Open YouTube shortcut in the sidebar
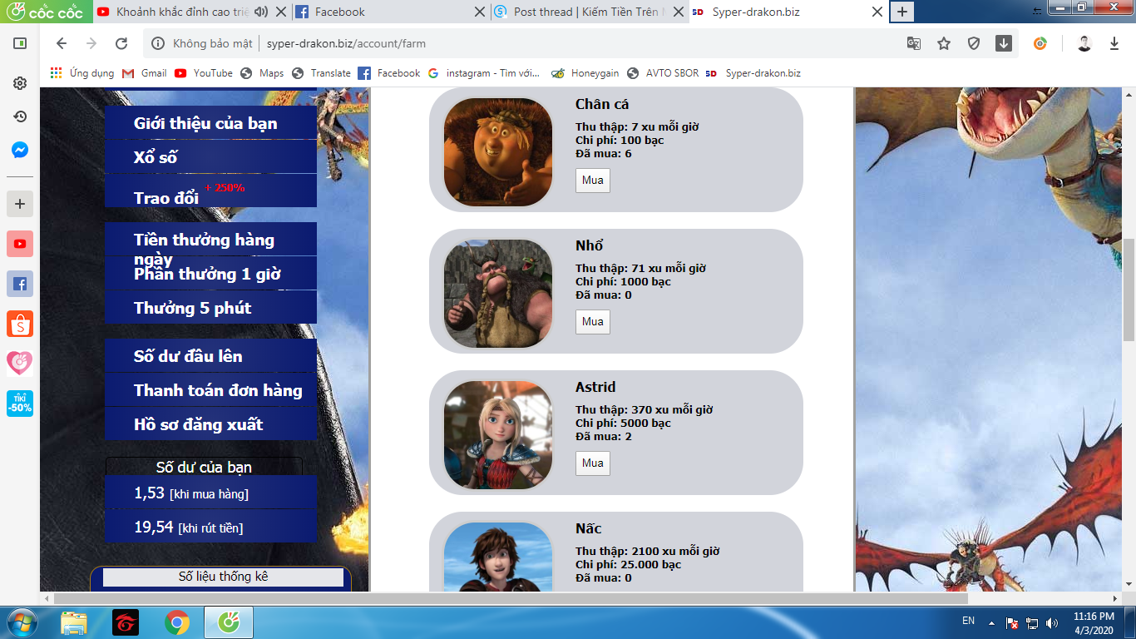This screenshot has width=1136, height=639. tap(20, 244)
